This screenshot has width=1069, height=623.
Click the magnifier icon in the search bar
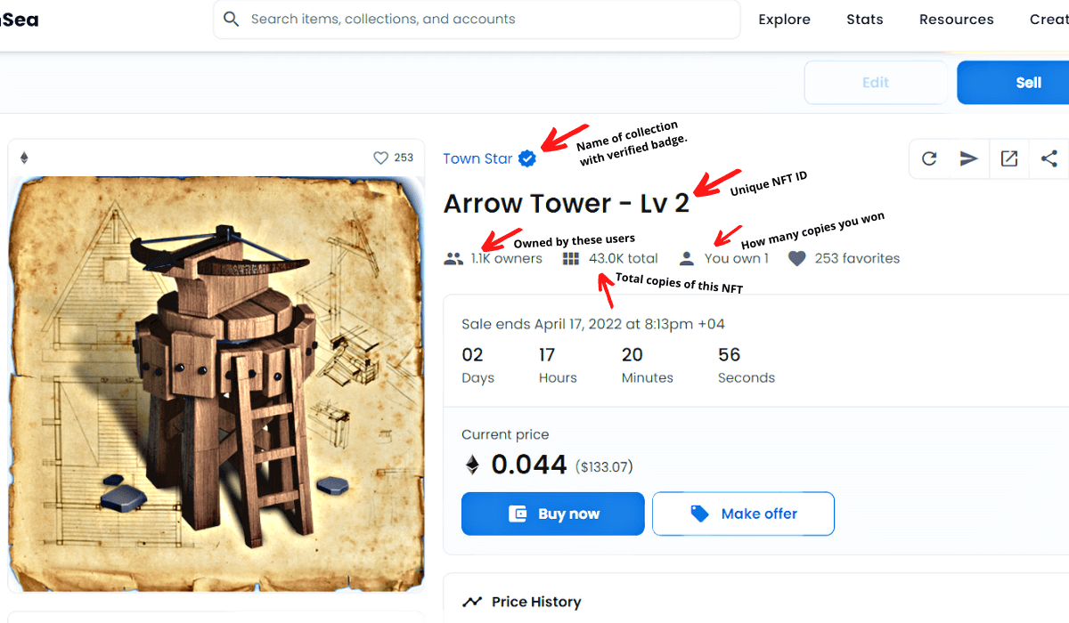click(x=232, y=19)
